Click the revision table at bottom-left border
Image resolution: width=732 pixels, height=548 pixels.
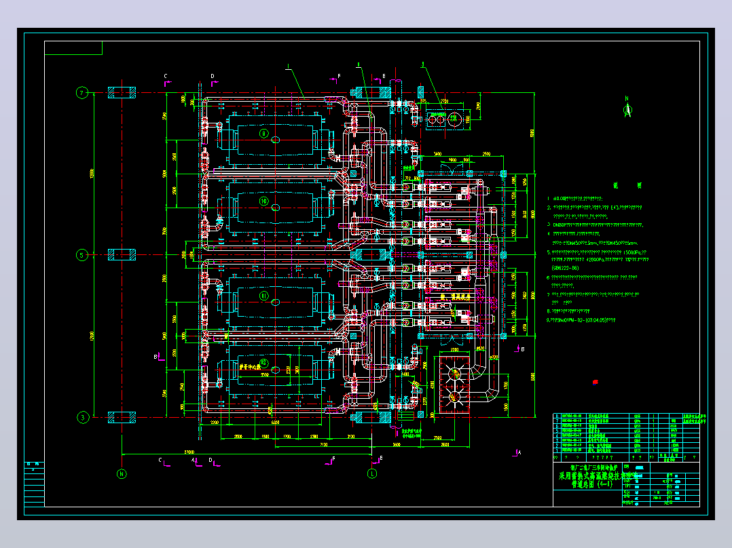[35, 484]
